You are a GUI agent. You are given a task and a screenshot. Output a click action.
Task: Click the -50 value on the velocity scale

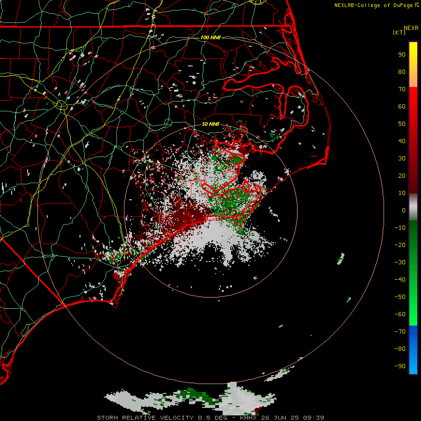(x=400, y=297)
